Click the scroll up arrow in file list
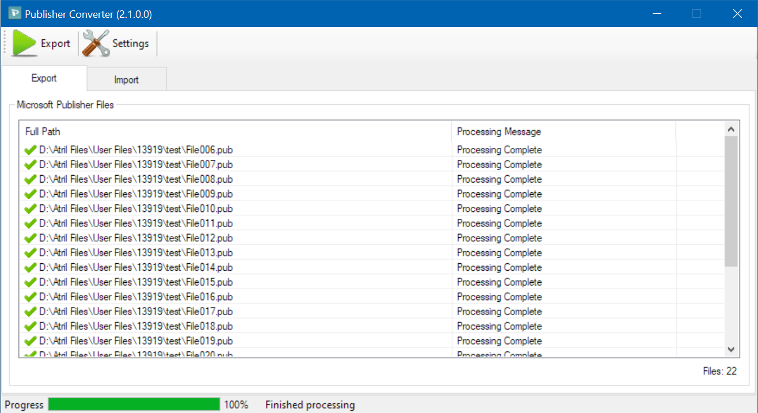Image resolution: width=758 pixels, height=413 pixels. [731, 130]
